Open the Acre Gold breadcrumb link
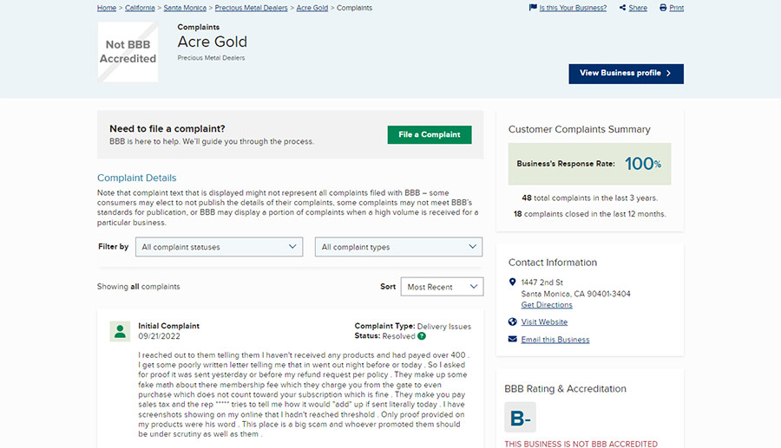 coord(312,8)
